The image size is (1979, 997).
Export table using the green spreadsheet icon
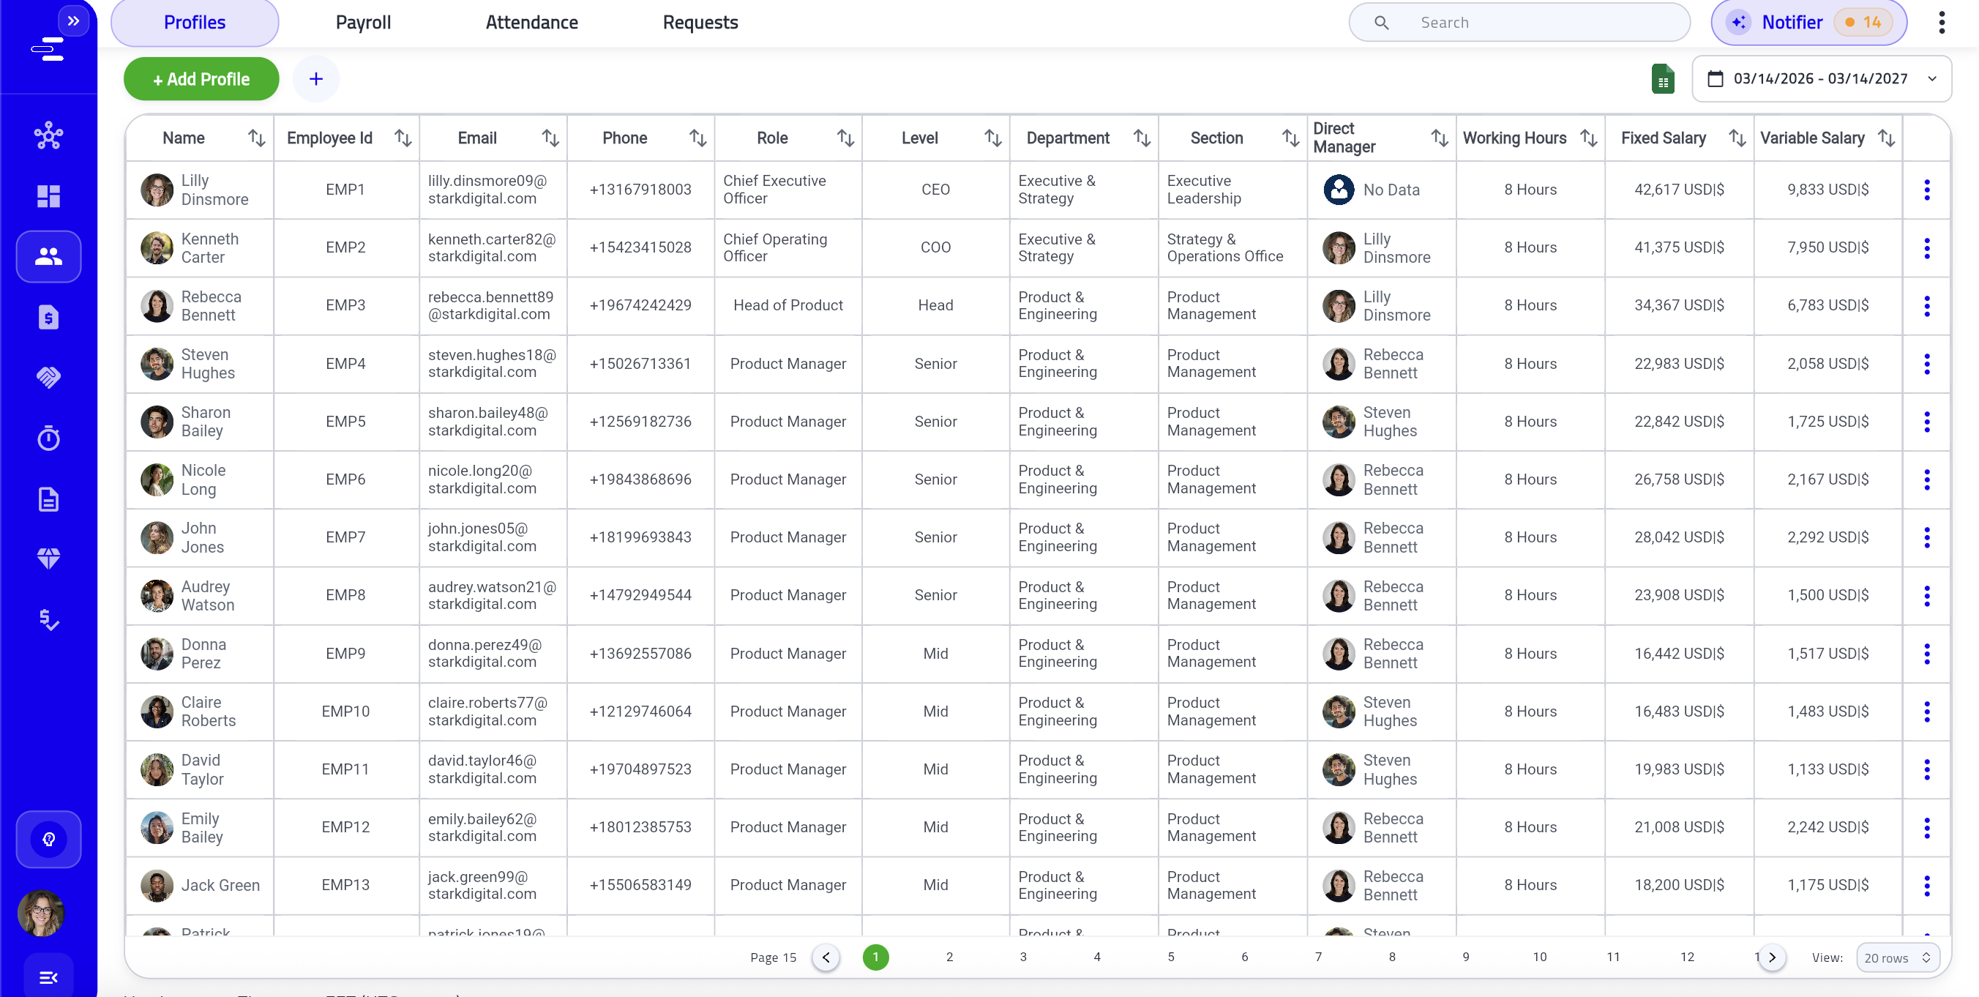click(1664, 78)
